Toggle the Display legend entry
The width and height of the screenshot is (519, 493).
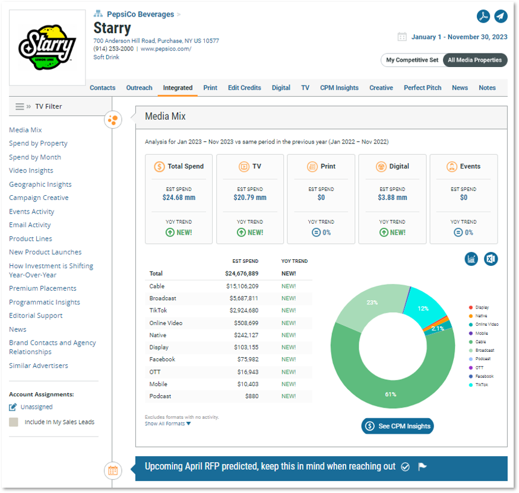point(479,307)
